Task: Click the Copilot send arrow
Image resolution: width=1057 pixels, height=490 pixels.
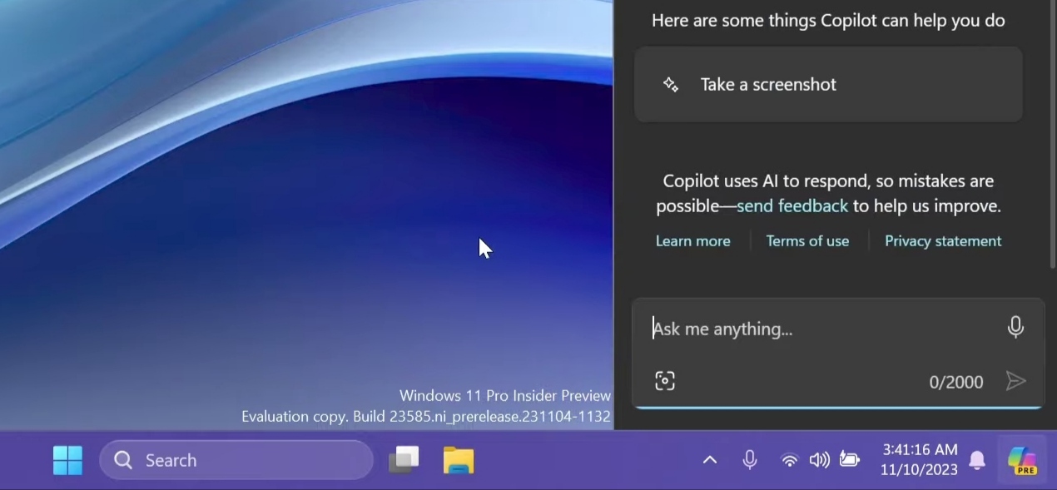Action: tap(1015, 381)
